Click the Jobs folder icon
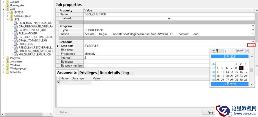This screenshot has width=258, height=117. (7, 9)
